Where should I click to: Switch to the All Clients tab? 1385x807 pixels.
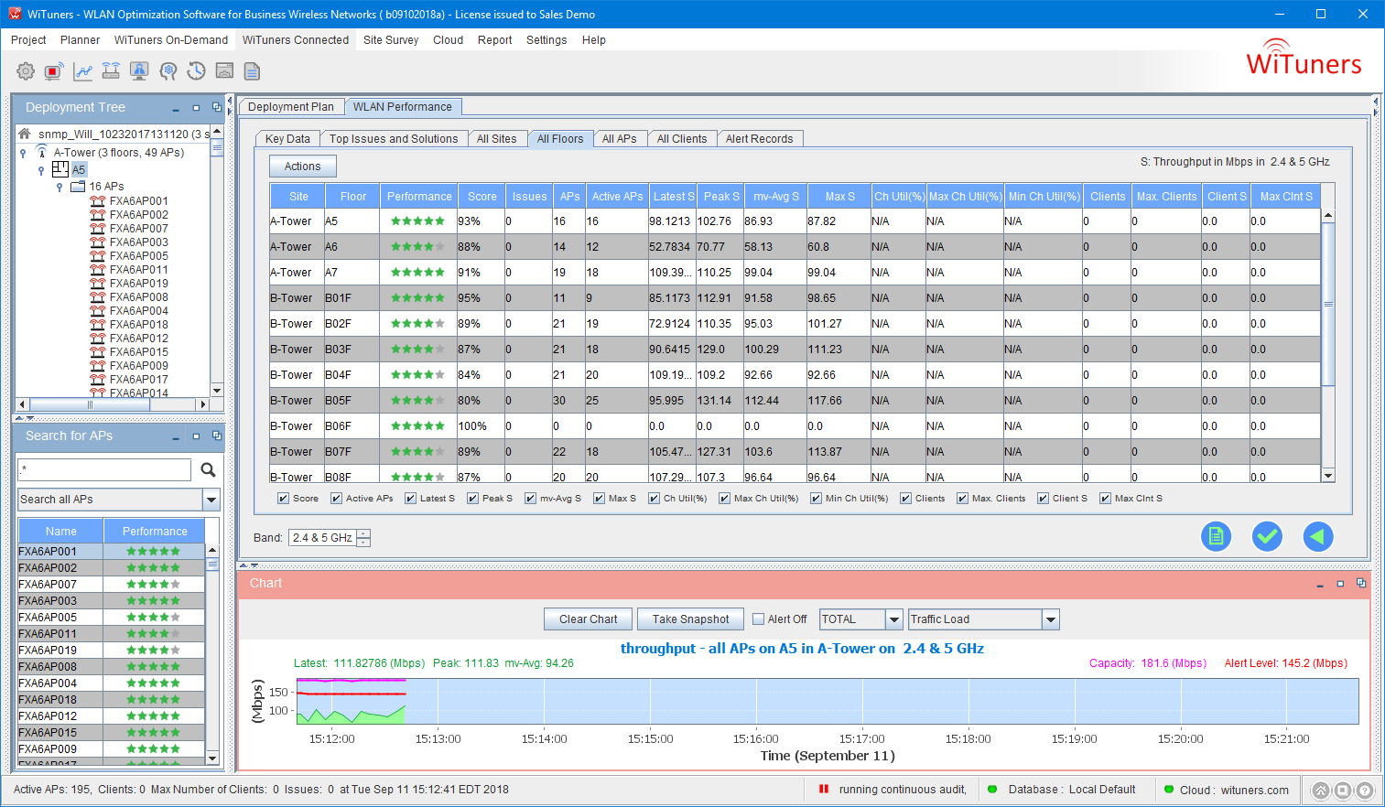pos(682,139)
